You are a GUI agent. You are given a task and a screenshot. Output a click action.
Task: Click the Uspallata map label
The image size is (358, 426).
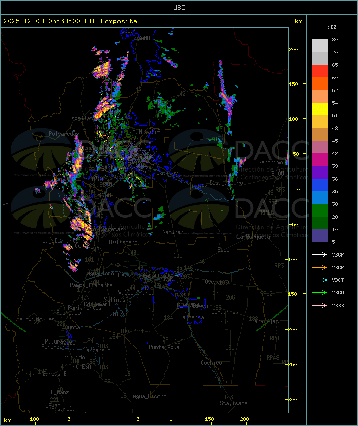[x=81, y=118]
